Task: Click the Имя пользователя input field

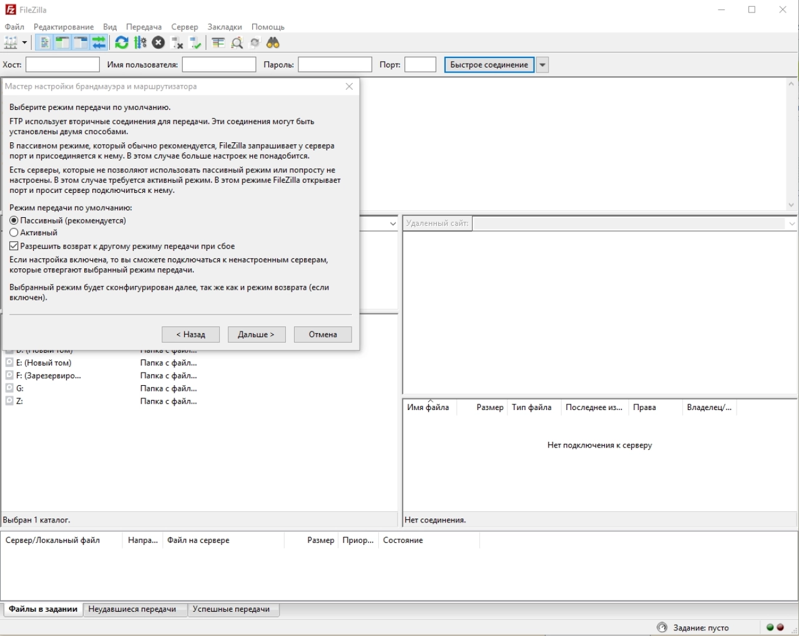Action: pyautogui.click(x=219, y=65)
